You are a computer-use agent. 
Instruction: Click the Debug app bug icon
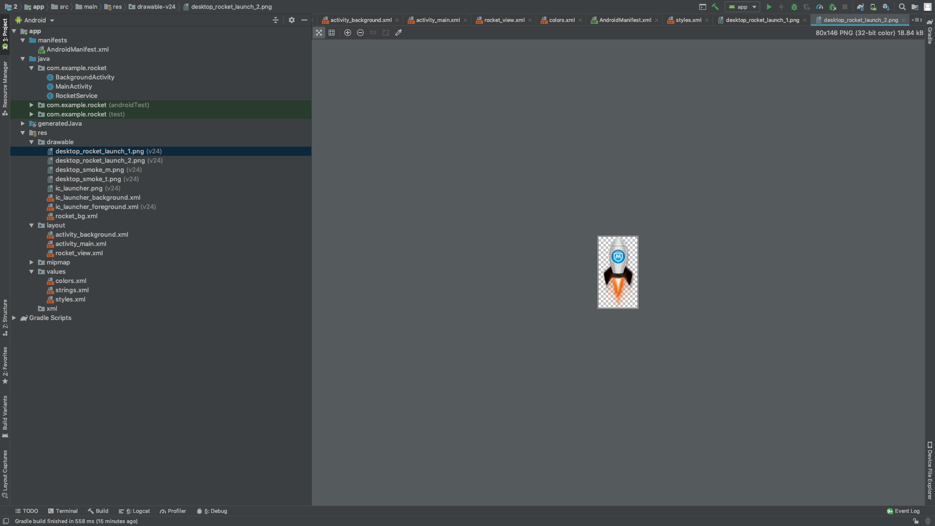(x=794, y=7)
